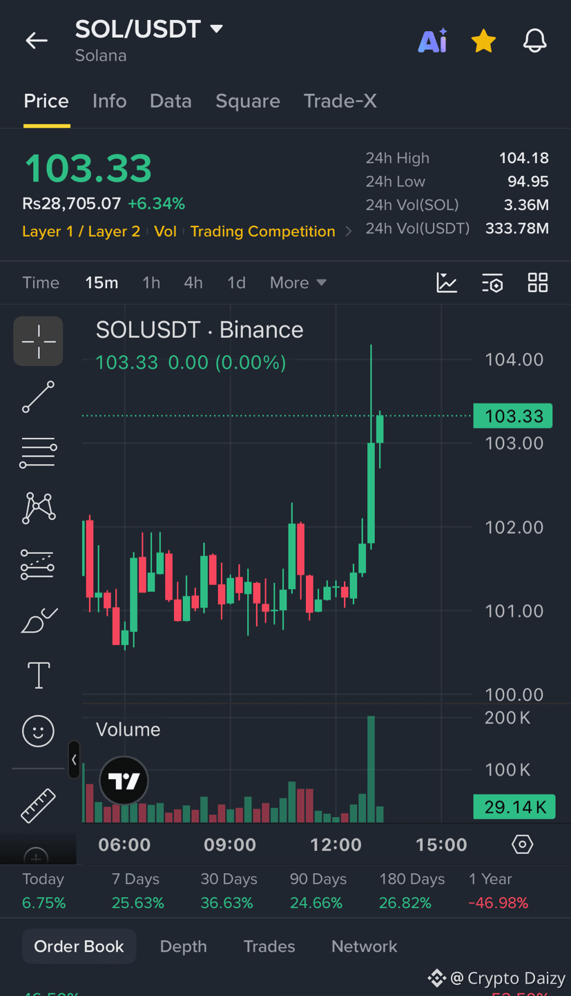Select the projection position tool

pos(38,564)
